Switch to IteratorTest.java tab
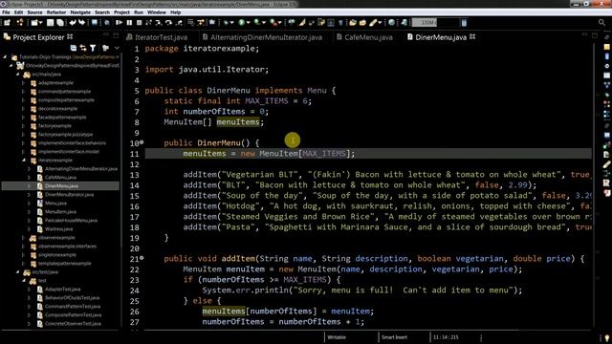Viewport: 612px width, 344px height. tap(157, 37)
